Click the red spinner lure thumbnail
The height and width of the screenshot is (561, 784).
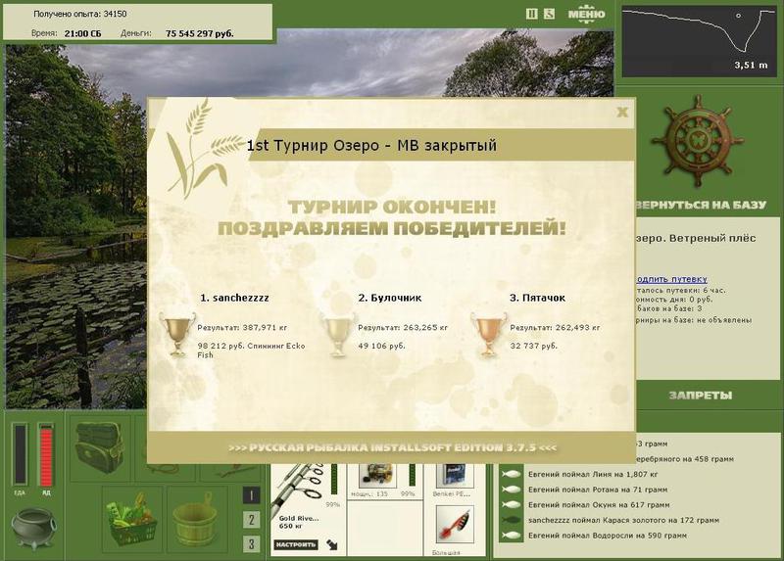point(455,525)
